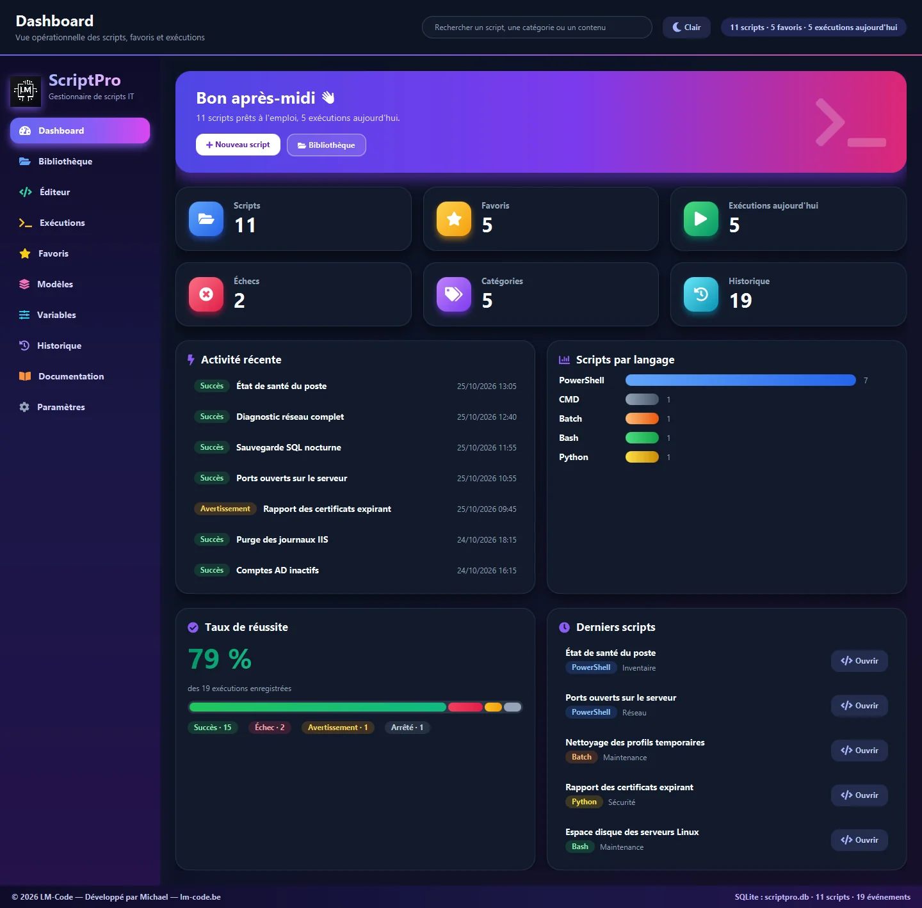Image resolution: width=922 pixels, height=908 pixels.
Task: Click the Avertissement badge in recent activity
Action: [225, 509]
